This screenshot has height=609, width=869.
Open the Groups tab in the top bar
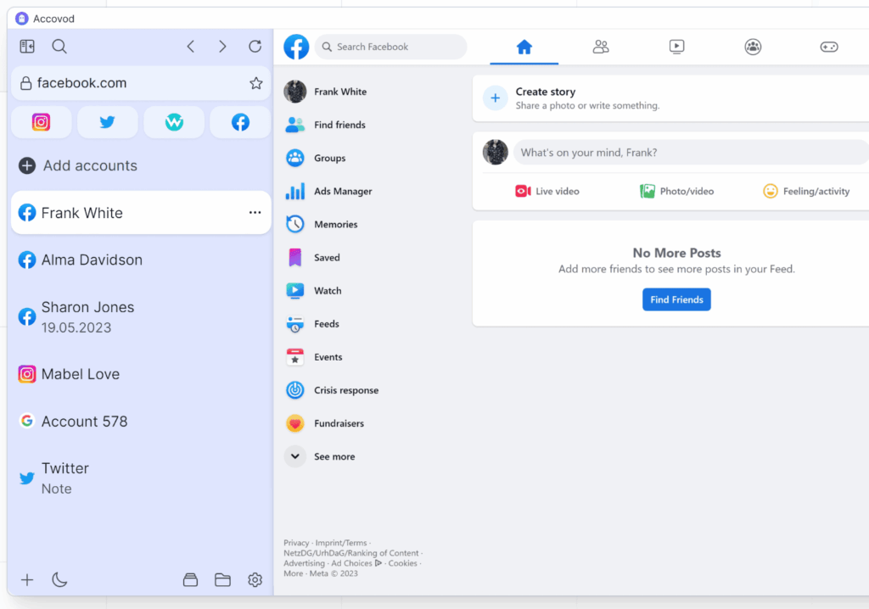coord(754,47)
